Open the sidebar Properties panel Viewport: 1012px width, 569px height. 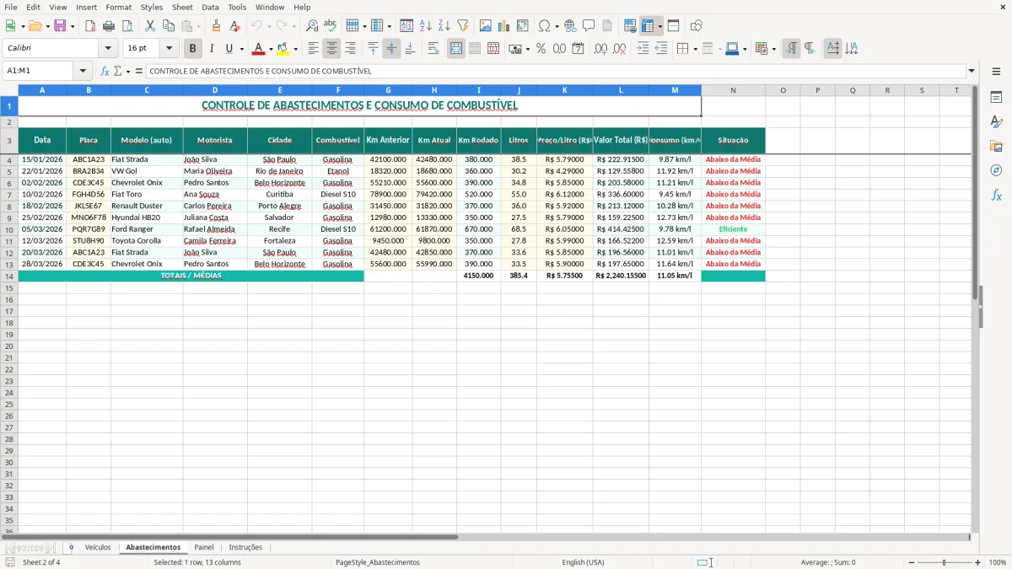coord(996,98)
